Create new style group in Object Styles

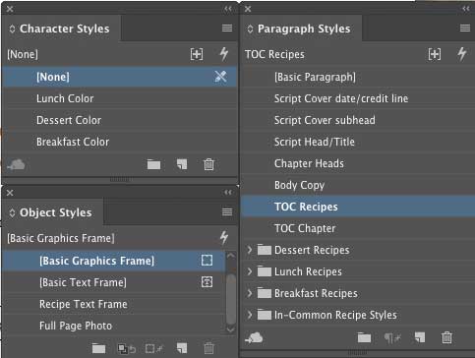(98, 348)
